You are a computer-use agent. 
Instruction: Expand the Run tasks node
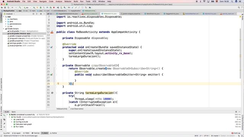tap(12, 127)
